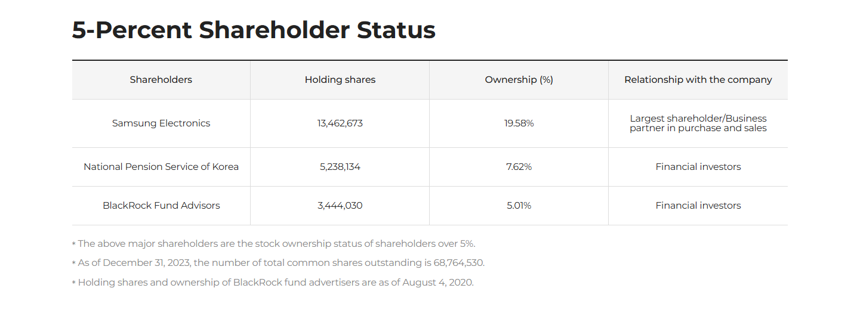
Task: Select "Relationship with the company" header
Action: click(698, 80)
